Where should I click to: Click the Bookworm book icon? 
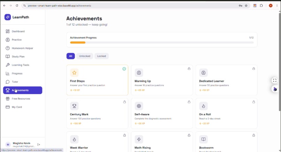tap(203, 139)
